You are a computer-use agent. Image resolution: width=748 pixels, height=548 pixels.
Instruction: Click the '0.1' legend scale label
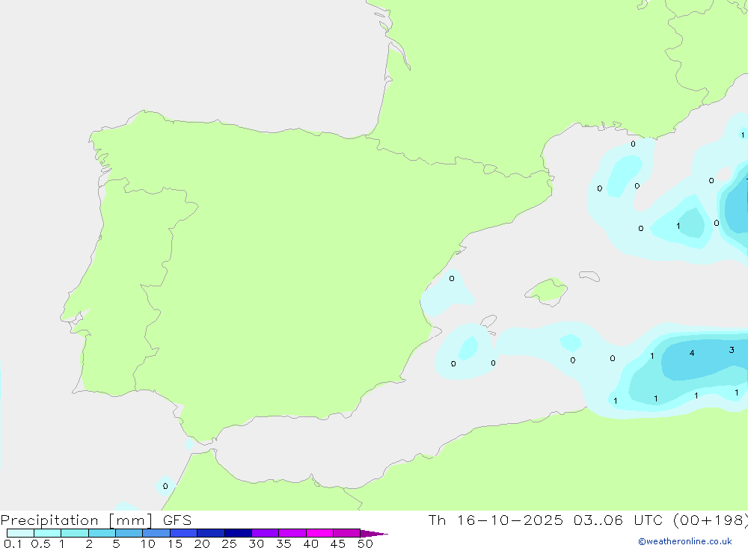coord(13,544)
